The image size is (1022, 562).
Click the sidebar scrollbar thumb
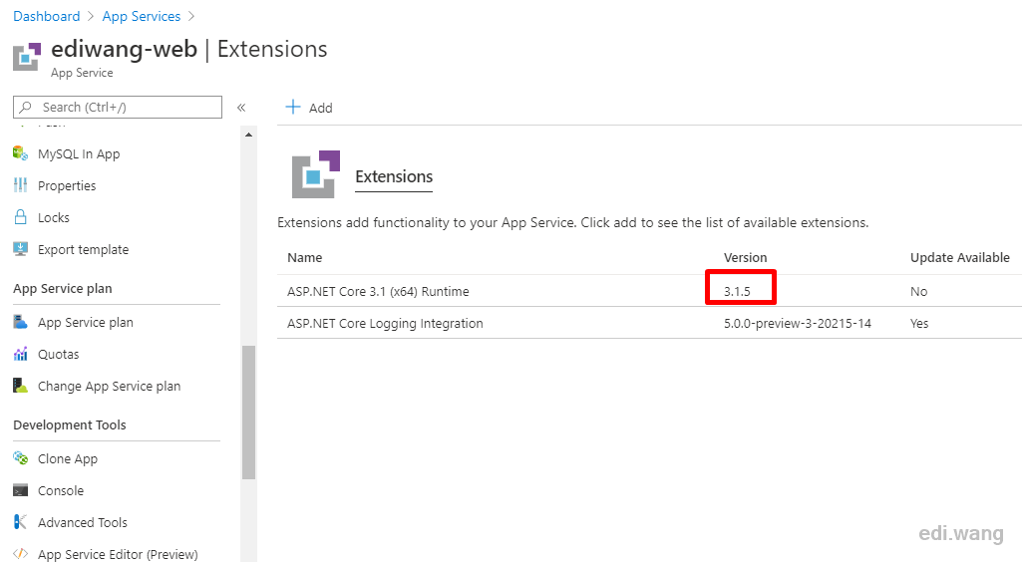[x=248, y=413]
